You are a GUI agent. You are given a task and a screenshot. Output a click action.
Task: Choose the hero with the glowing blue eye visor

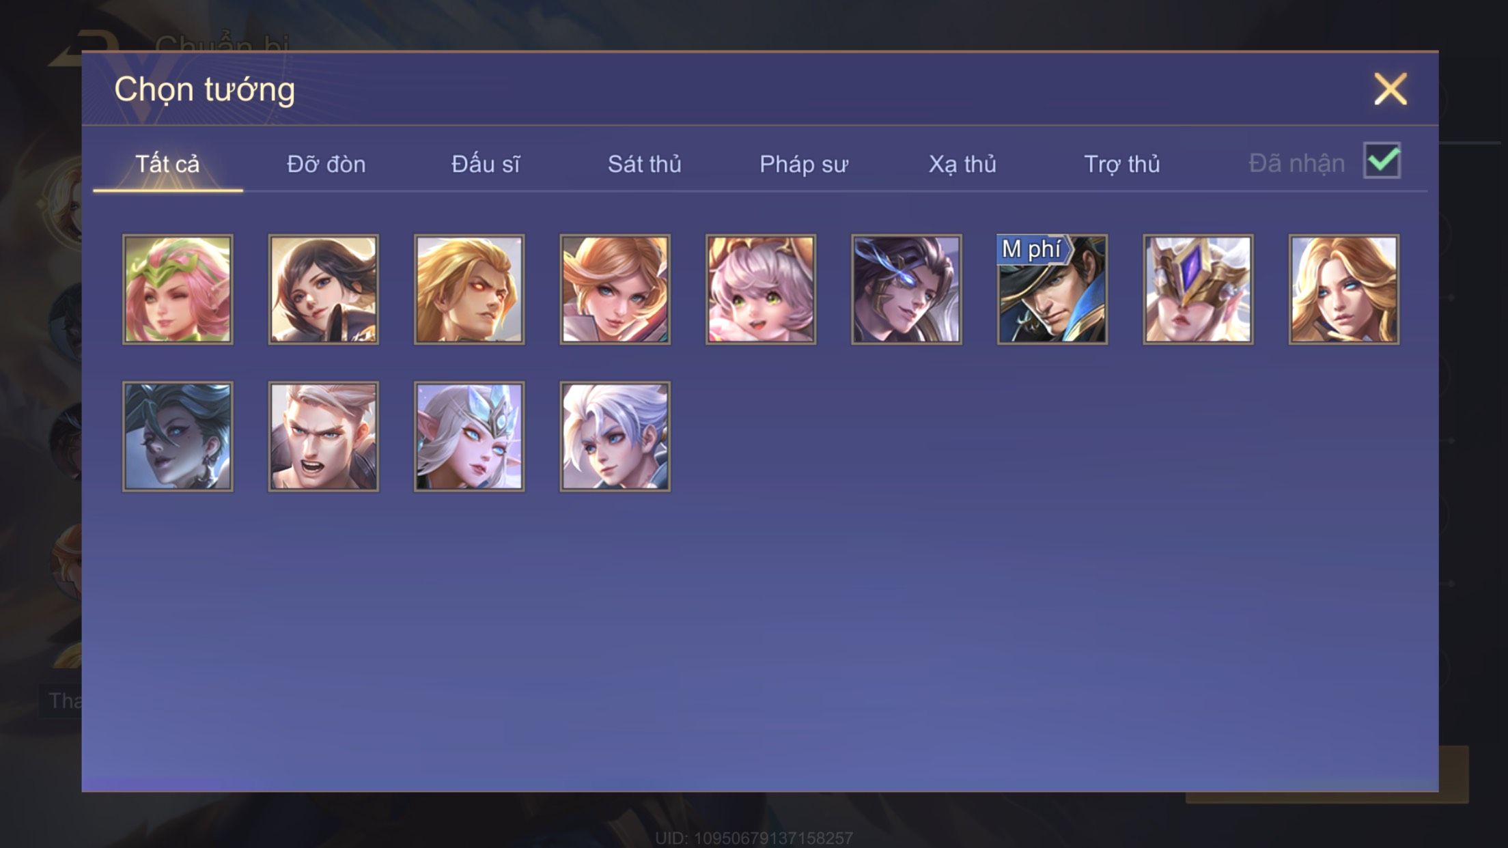tap(906, 289)
